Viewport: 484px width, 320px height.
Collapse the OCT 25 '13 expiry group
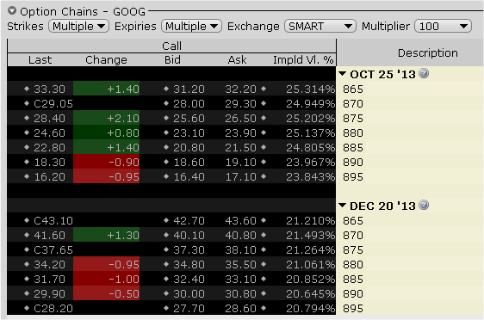(342, 74)
